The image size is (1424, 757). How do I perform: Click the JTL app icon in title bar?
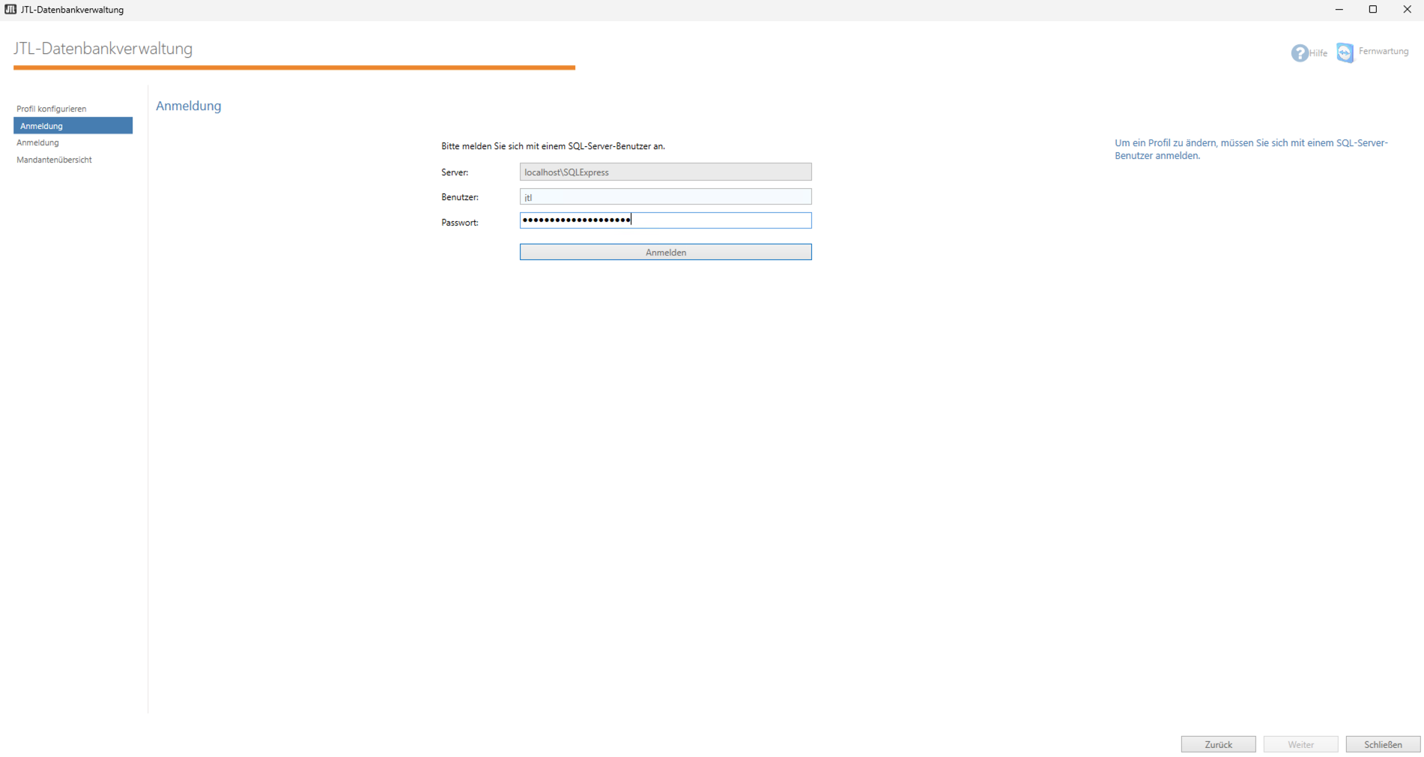click(x=10, y=10)
